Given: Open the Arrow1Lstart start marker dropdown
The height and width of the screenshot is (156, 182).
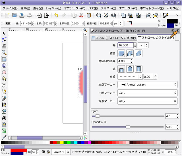Looking at the screenshot, I should point(147,85).
